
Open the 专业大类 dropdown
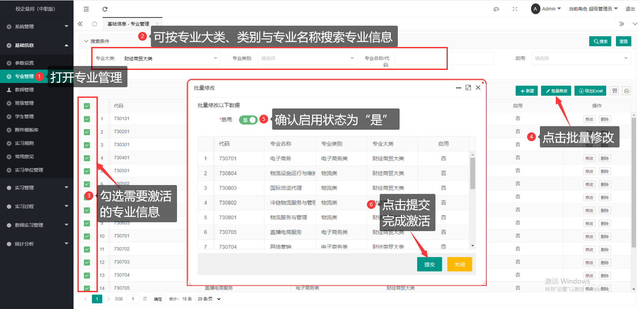[170, 58]
